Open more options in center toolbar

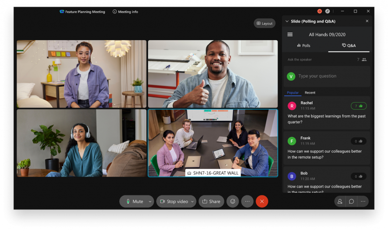[x=247, y=201]
